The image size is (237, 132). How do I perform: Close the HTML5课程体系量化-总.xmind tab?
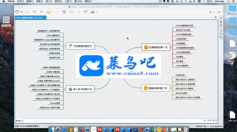[x=45, y=18]
